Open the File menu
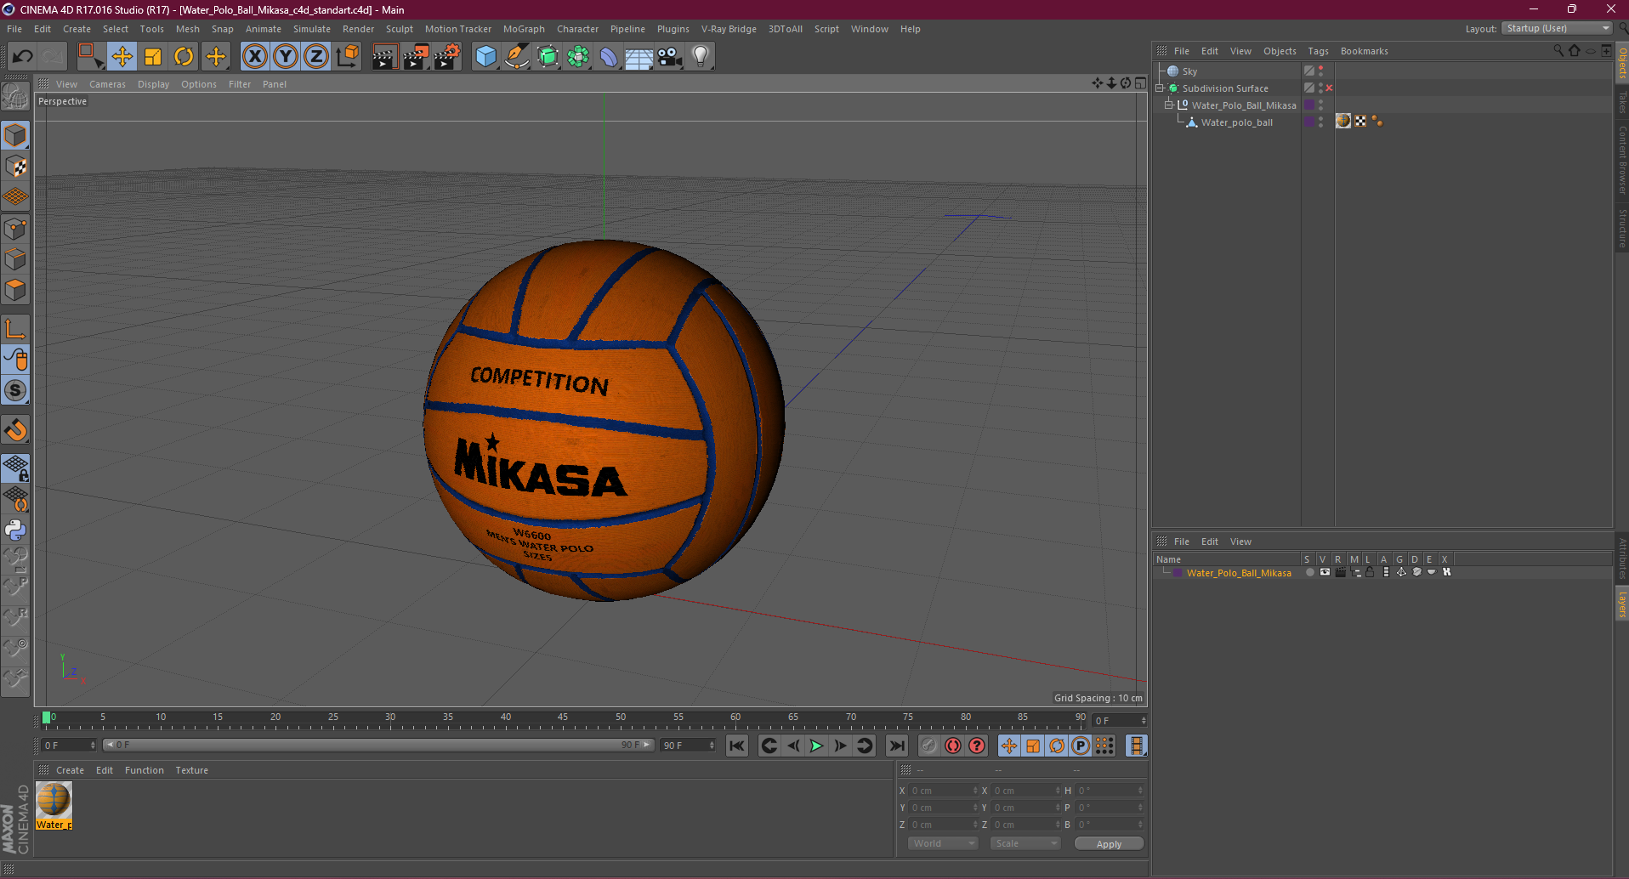Image resolution: width=1629 pixels, height=879 pixels. [x=14, y=29]
